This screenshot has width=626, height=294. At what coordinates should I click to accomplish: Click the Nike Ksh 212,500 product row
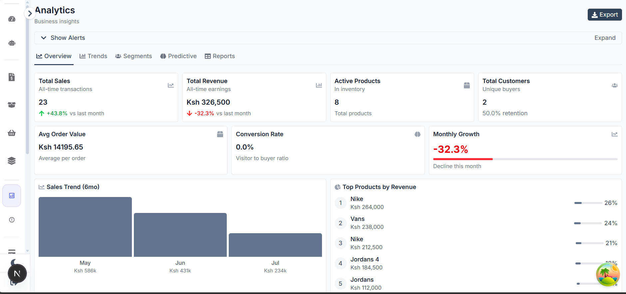[476, 243]
